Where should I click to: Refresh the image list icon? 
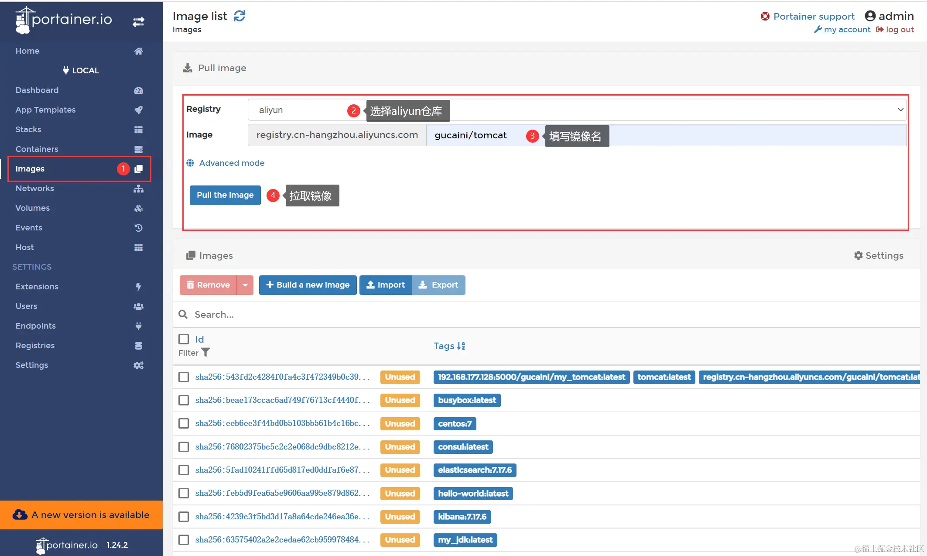click(x=239, y=16)
